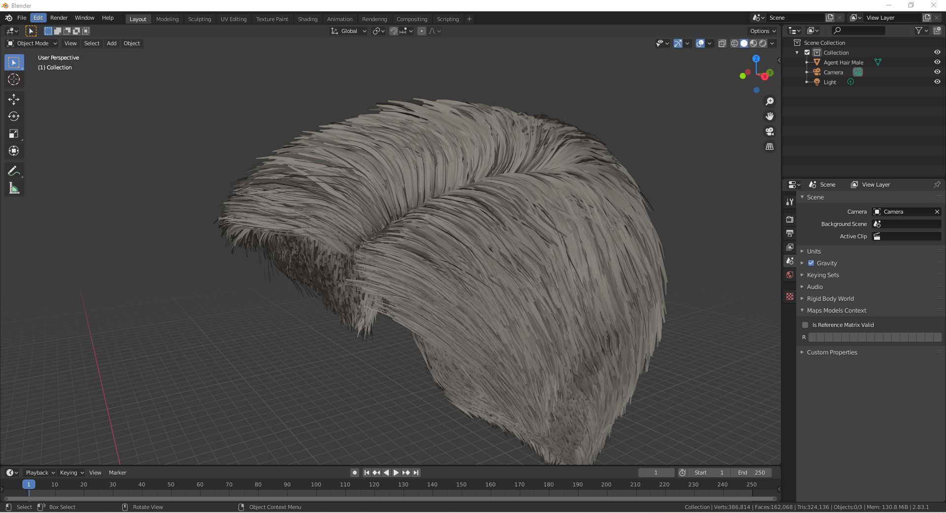The height and width of the screenshot is (513, 946).
Task: Expand the Rigid Body World panel
Action: [830, 299]
